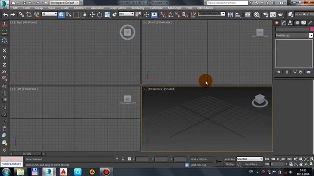Click the Render Production teapot icon
The height and width of the screenshot is (176, 314).
tap(280, 15)
